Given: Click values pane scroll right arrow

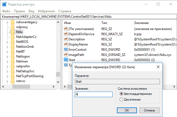Looking at the screenshot, I should [x=174, y=86].
